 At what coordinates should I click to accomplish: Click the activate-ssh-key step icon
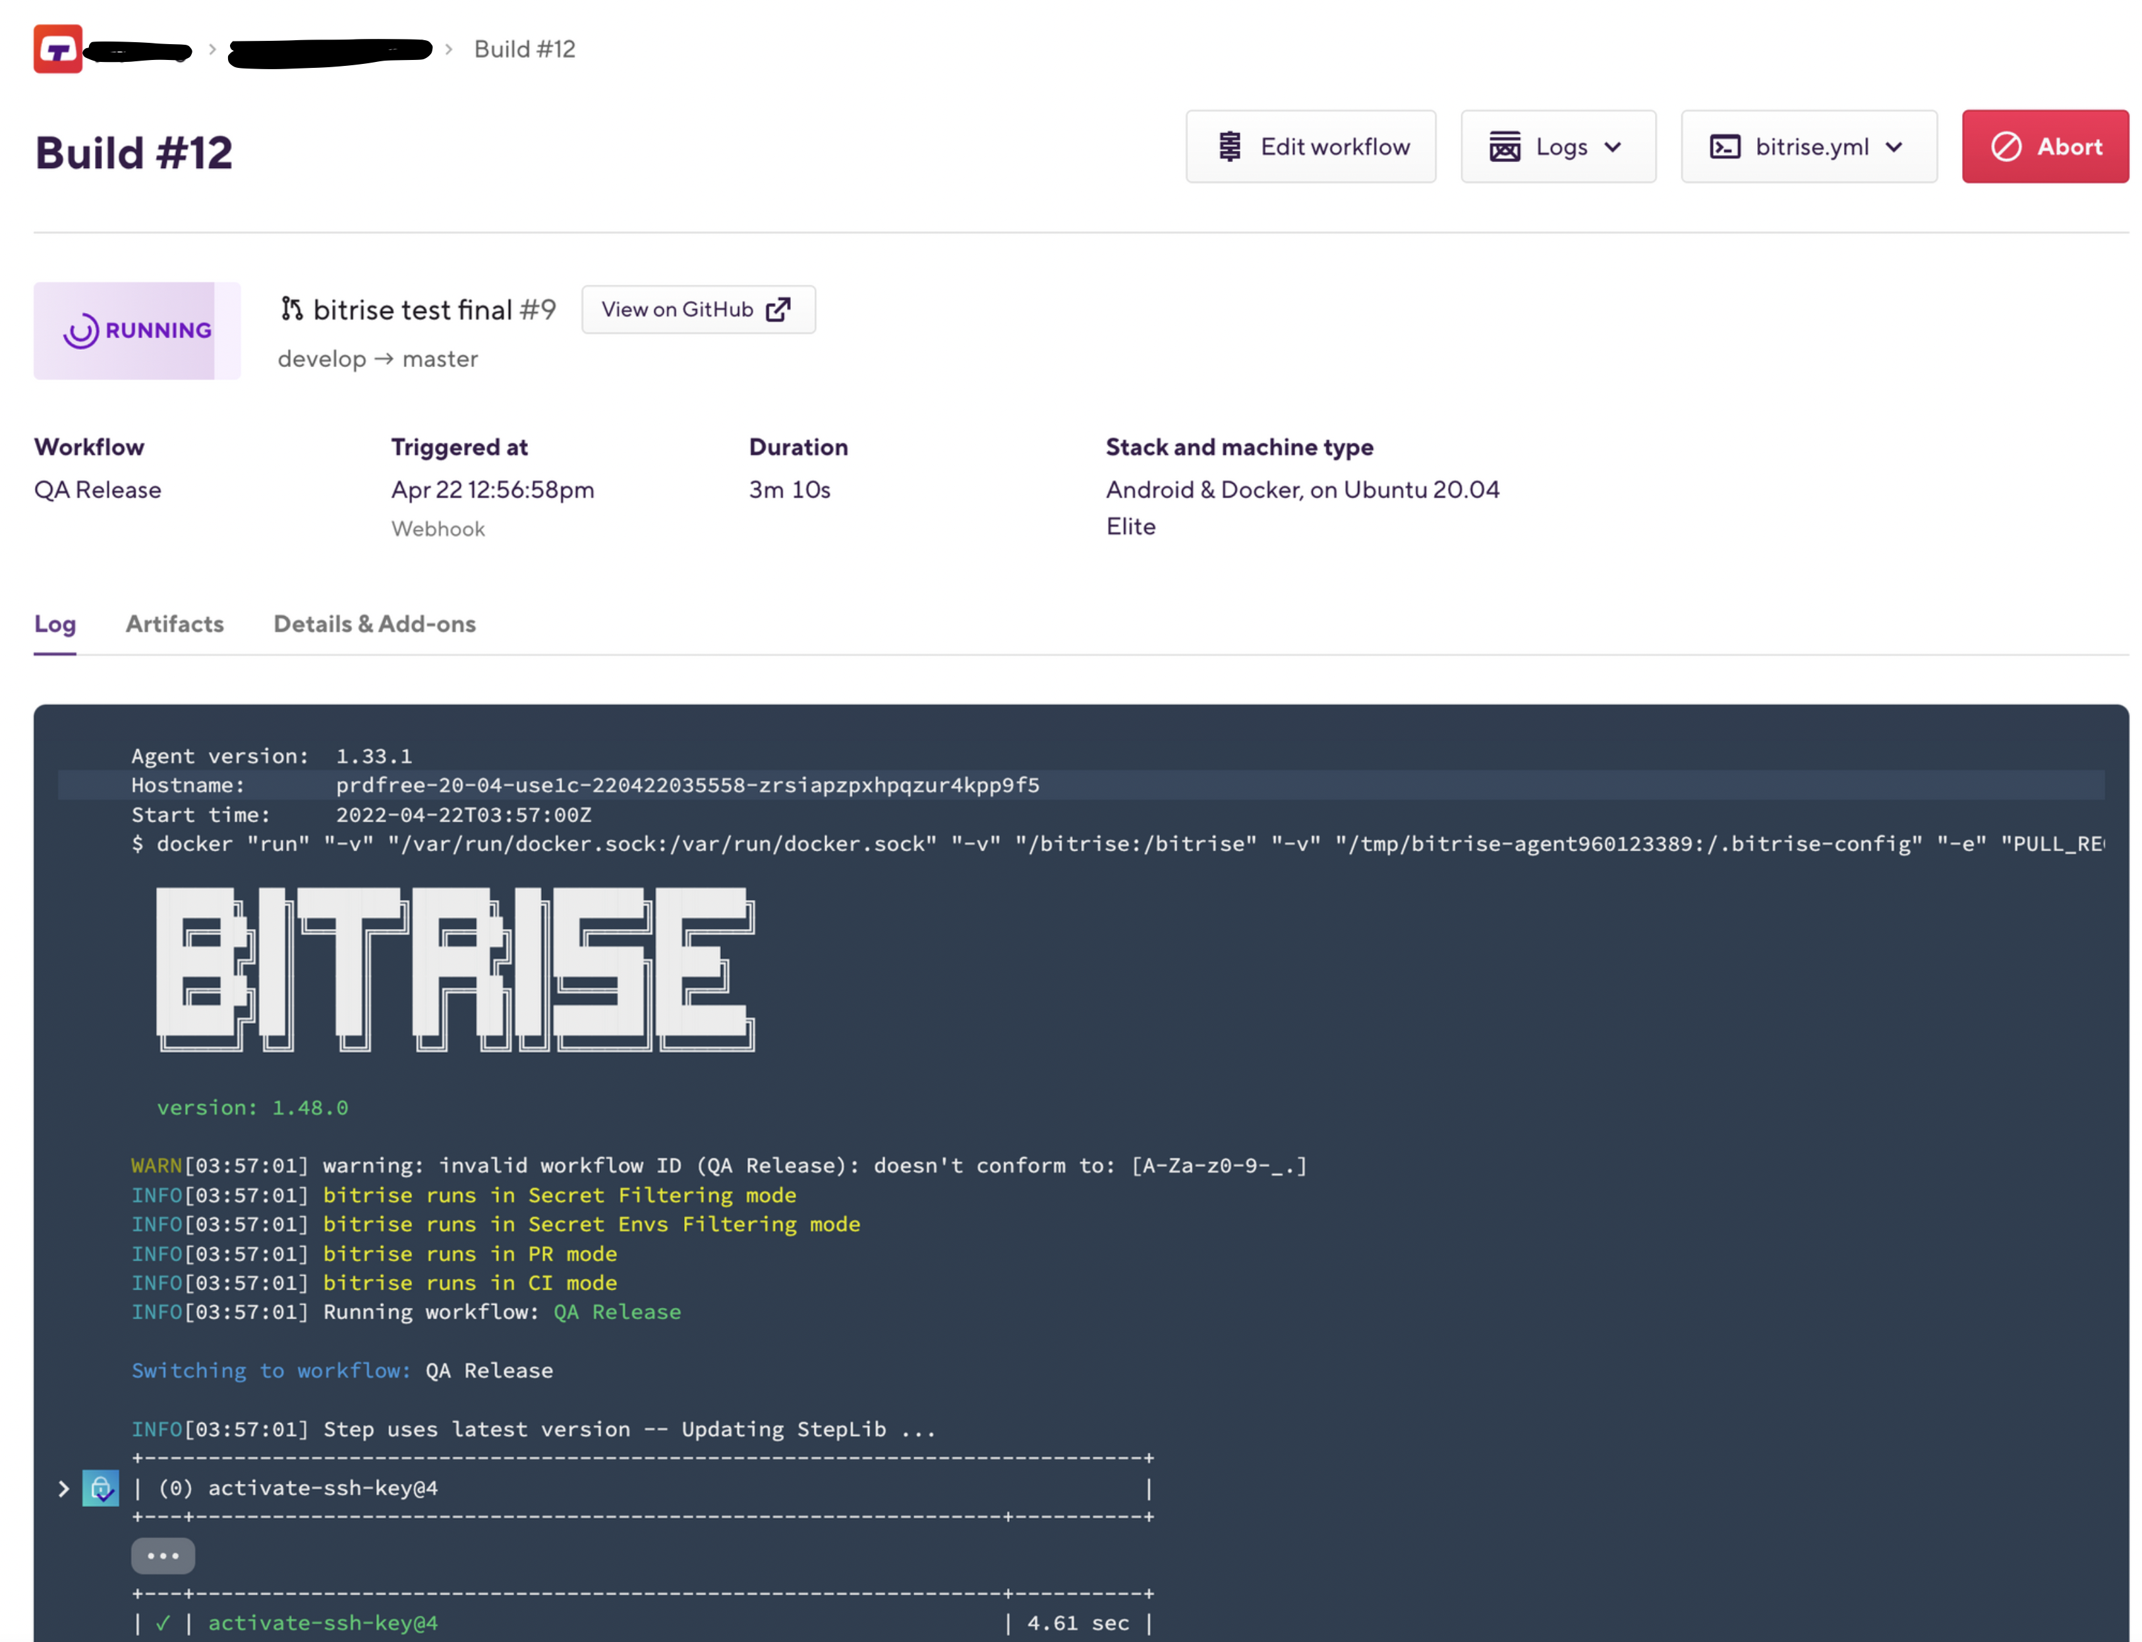101,1488
